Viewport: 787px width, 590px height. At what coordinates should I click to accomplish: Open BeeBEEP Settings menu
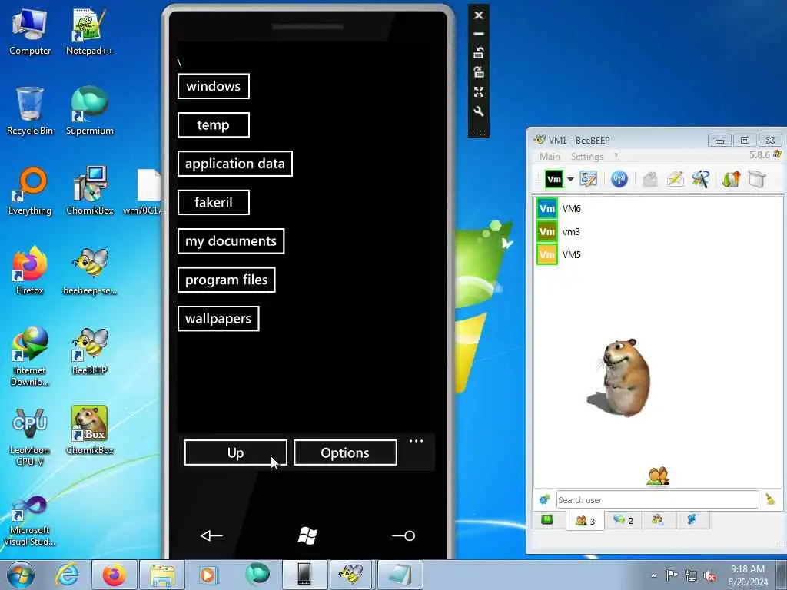586,157
